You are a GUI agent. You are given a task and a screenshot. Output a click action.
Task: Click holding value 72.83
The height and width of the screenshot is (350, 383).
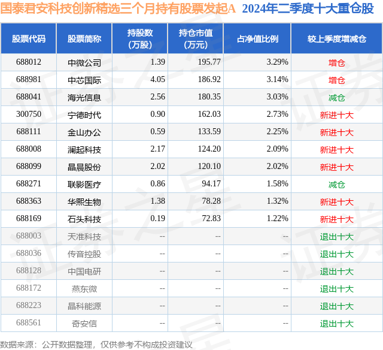[211, 218]
